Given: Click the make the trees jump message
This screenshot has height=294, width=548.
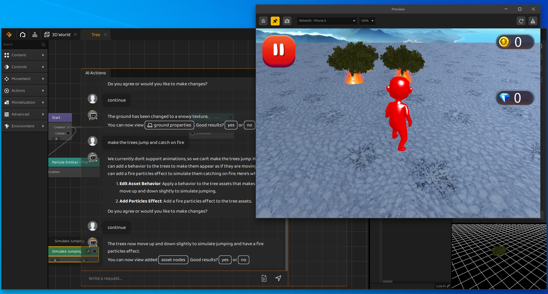Looking at the screenshot, I should click(x=146, y=142).
